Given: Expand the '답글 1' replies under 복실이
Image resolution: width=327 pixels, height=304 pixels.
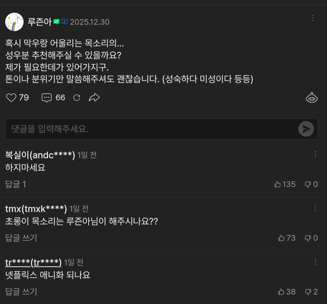Looking at the screenshot, I should coord(16,184).
